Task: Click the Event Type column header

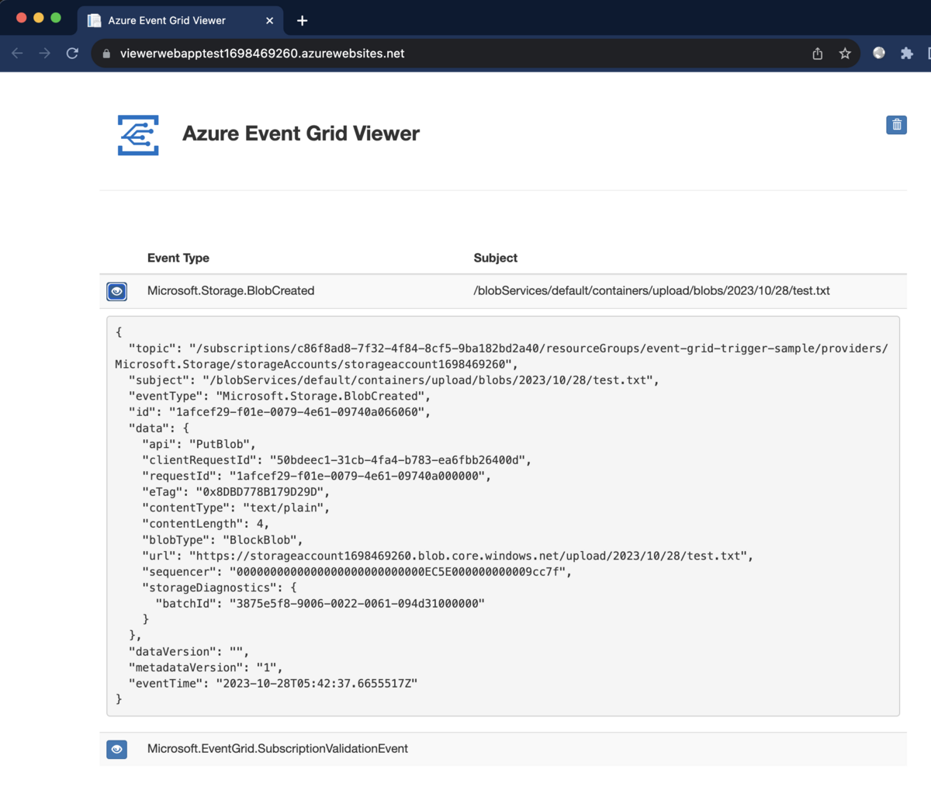Action: [178, 258]
